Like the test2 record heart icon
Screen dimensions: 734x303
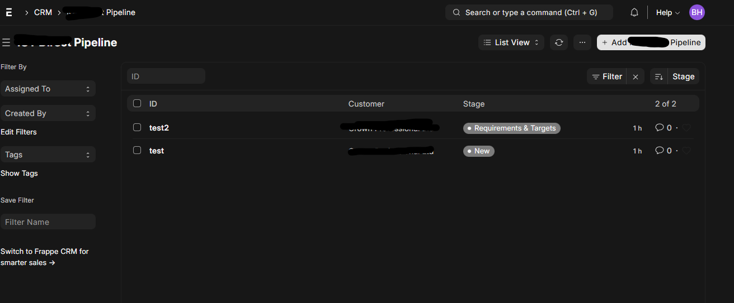686,128
